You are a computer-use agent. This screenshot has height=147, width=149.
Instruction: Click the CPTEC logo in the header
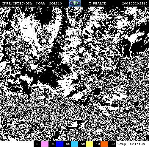point(75,3)
